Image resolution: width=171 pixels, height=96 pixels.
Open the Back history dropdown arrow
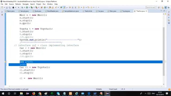click(94, 7)
